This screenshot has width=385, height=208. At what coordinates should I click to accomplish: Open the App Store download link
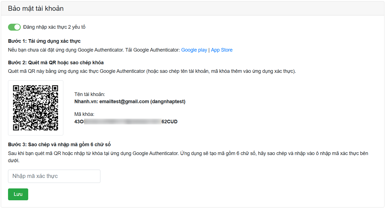click(222, 50)
